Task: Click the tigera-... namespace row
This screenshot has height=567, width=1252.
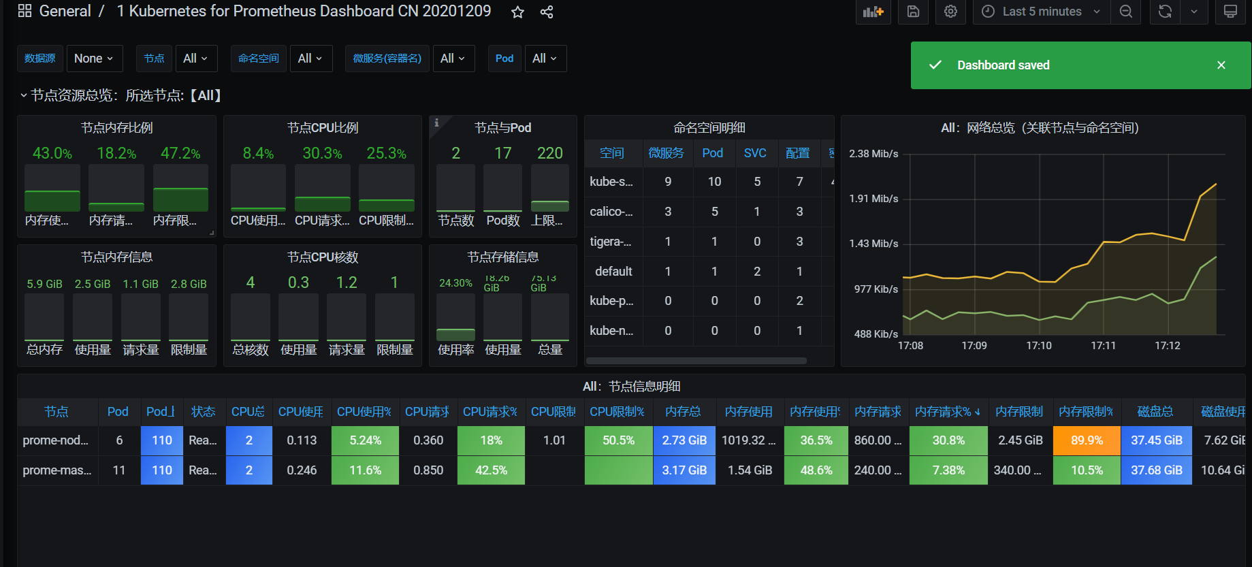Action: pos(709,242)
